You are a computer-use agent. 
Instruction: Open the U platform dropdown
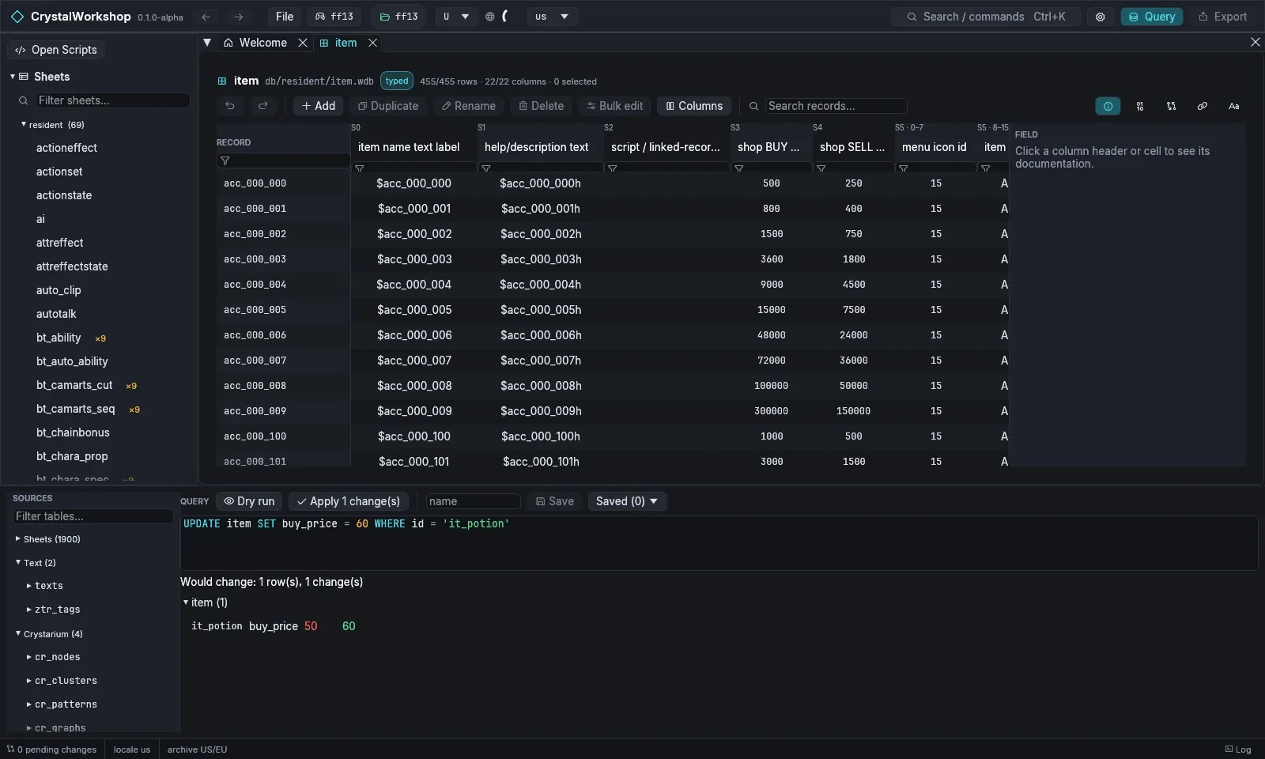tap(456, 17)
